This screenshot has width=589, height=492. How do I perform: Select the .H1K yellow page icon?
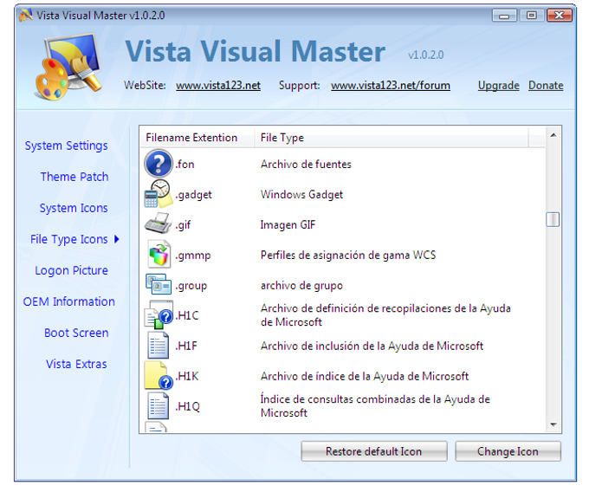click(159, 376)
